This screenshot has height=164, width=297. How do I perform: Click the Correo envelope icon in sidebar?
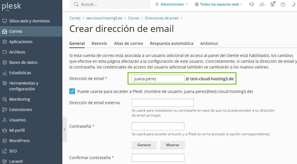pyautogui.click(x=5, y=31)
